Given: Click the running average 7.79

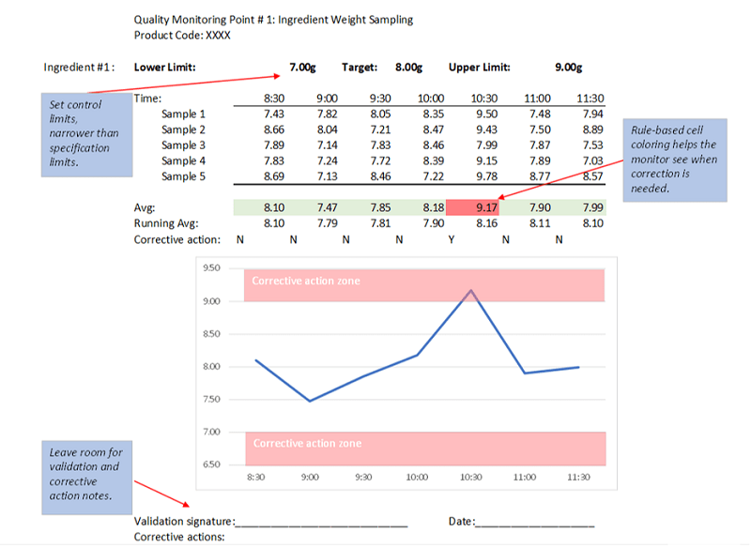Looking at the screenshot, I should point(327,223).
